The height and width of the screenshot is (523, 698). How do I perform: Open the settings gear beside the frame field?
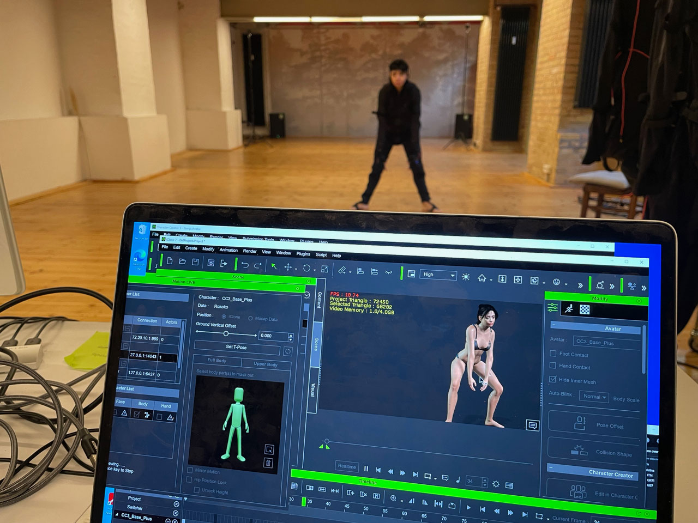(x=496, y=484)
